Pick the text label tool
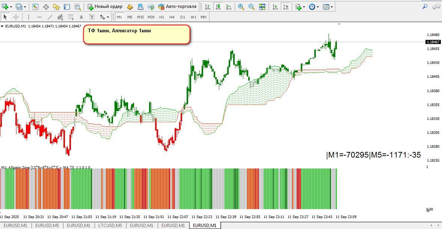Viewport: 442px width, 229px height. point(81,17)
